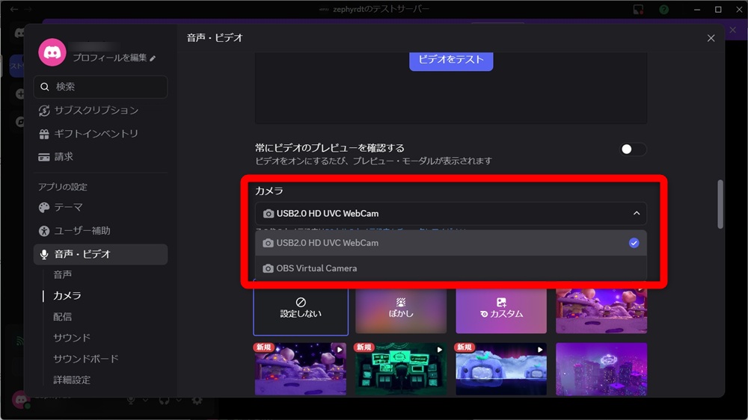Go to 詳細設定 subsection

[72, 380]
